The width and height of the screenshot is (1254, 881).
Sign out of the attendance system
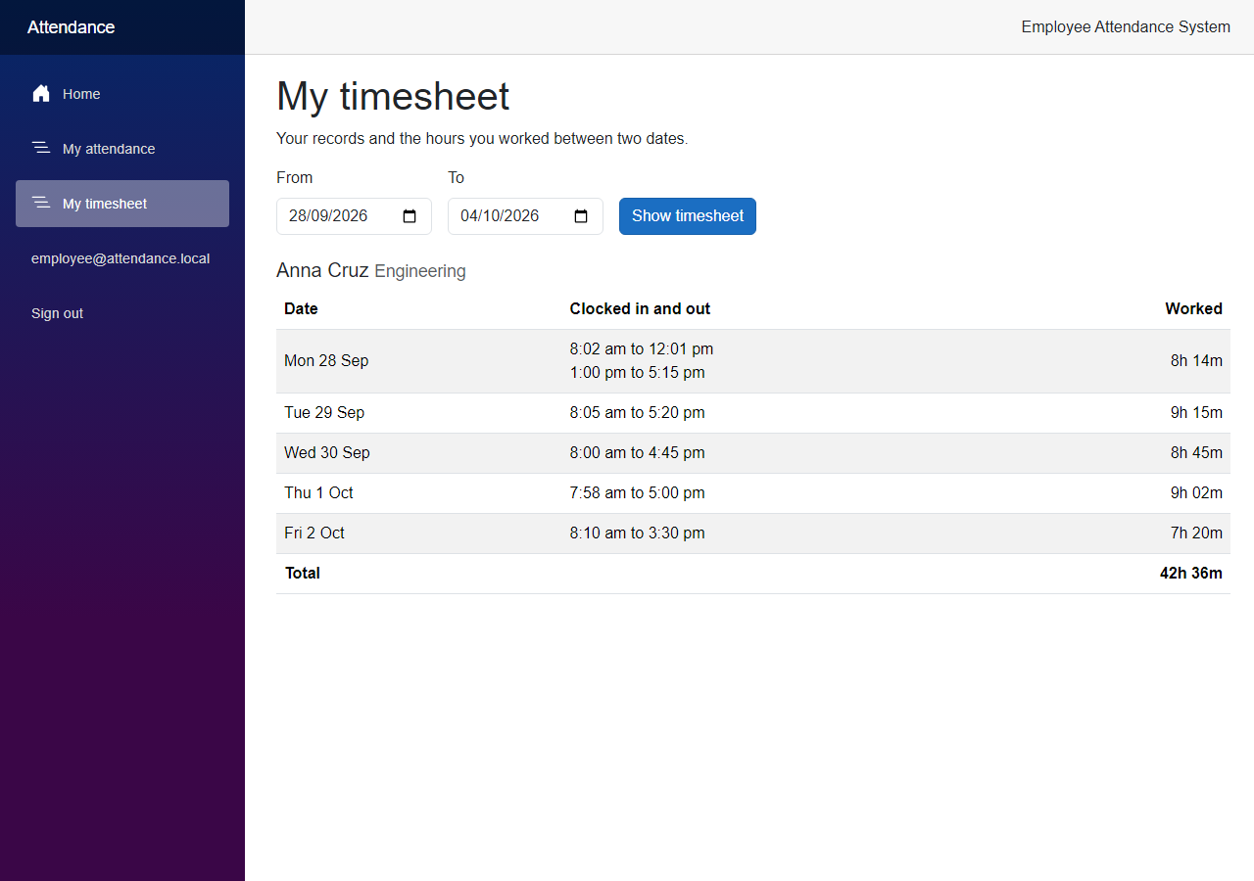pos(57,313)
